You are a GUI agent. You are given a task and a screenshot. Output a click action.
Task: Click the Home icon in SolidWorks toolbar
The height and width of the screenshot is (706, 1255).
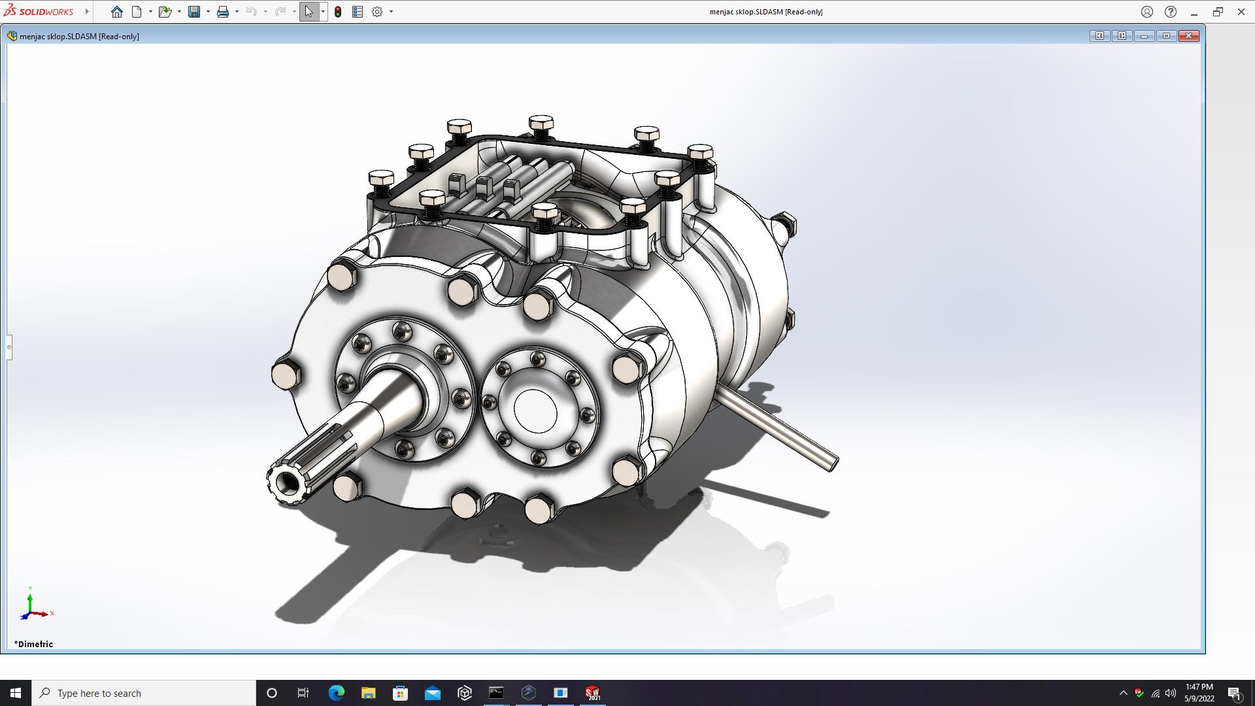[x=116, y=12]
